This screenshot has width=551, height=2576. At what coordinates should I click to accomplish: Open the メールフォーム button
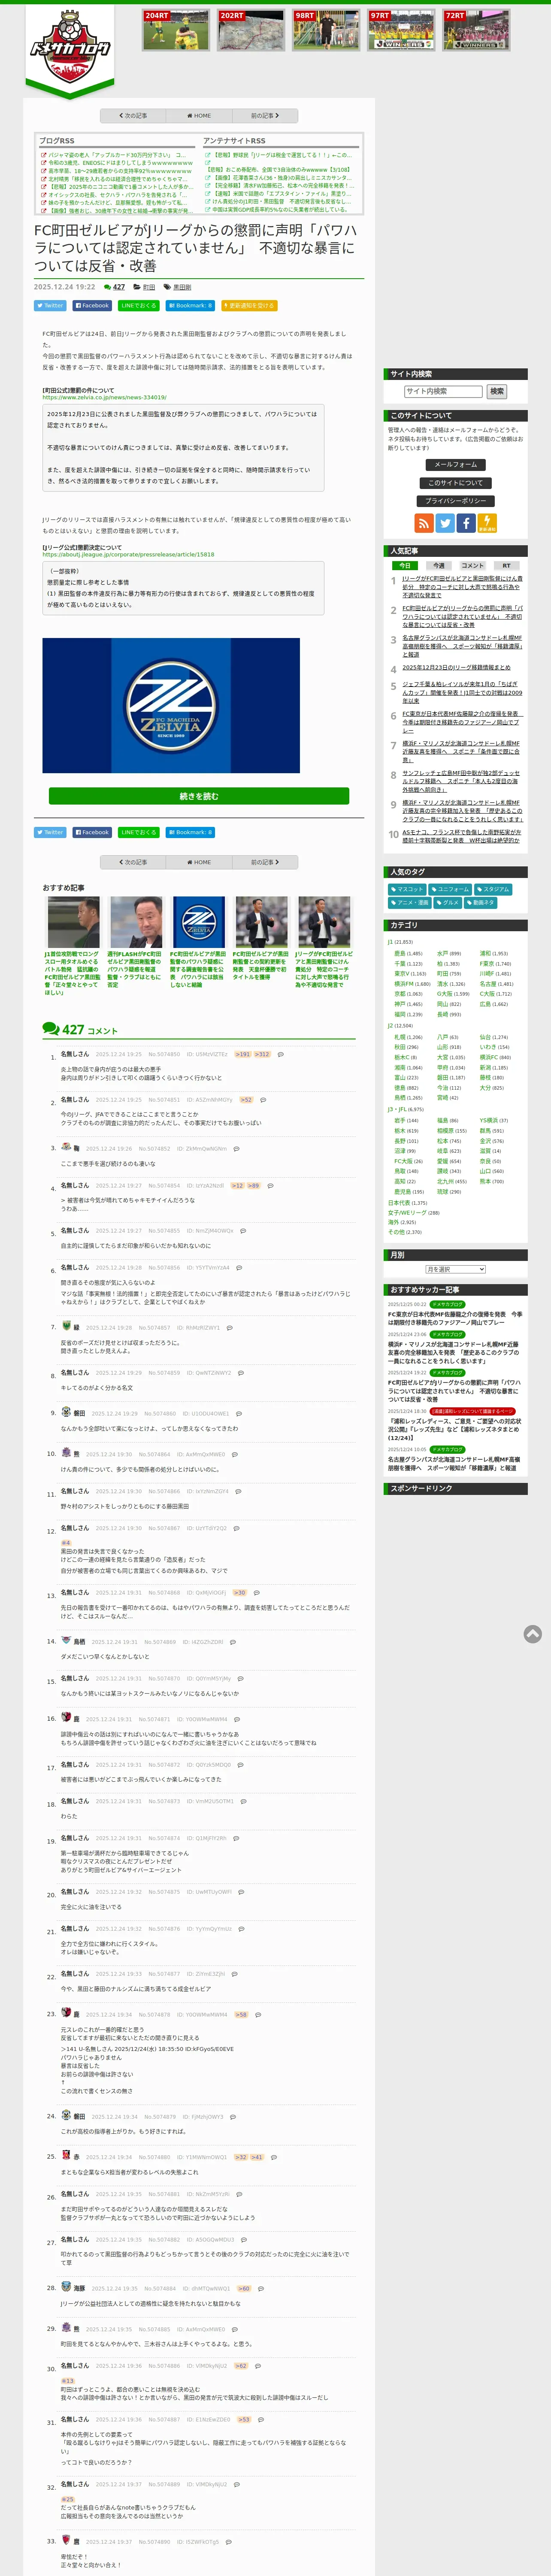(456, 465)
